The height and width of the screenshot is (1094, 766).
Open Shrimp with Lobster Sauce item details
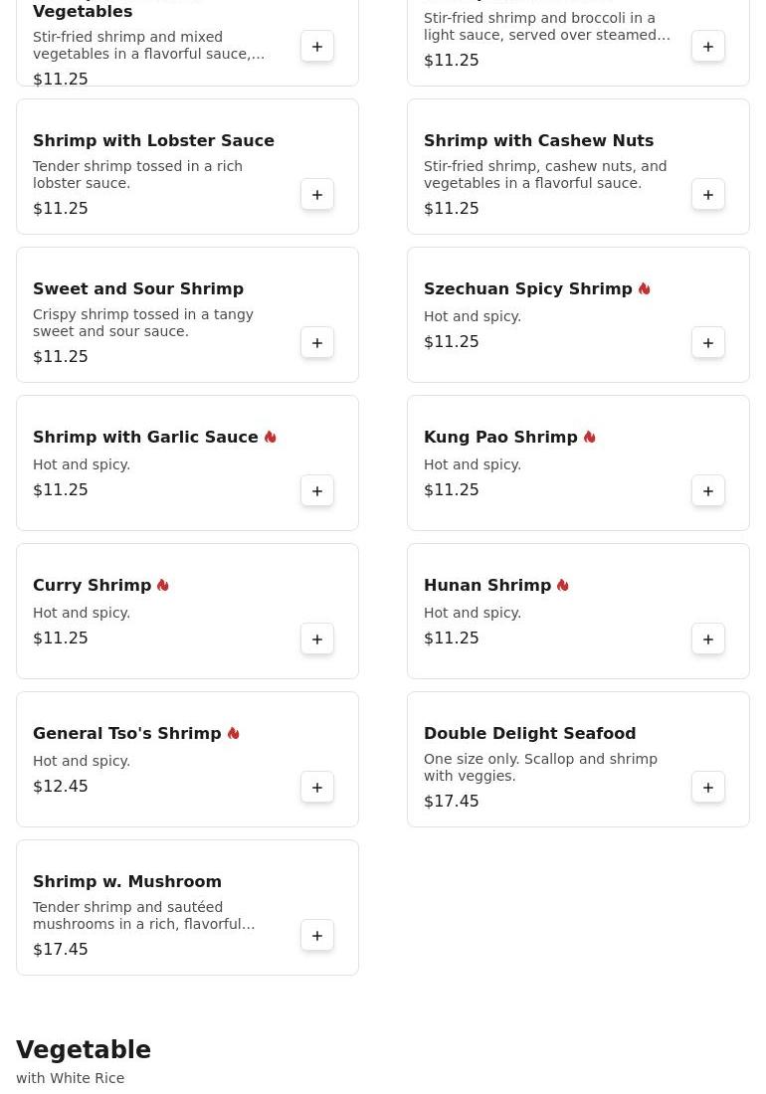(153, 141)
